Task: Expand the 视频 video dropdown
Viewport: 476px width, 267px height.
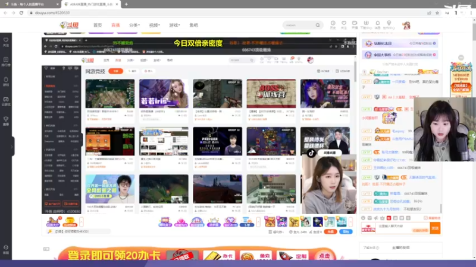Action: pos(154,25)
